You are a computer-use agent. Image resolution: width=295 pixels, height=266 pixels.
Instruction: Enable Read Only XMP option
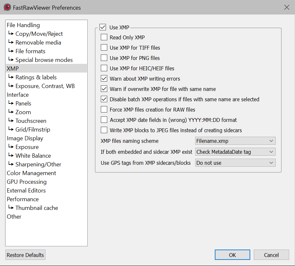coord(104,37)
